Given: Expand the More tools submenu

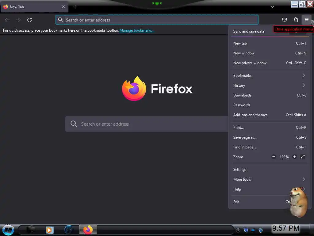Looking at the screenshot, I should click(270, 179).
